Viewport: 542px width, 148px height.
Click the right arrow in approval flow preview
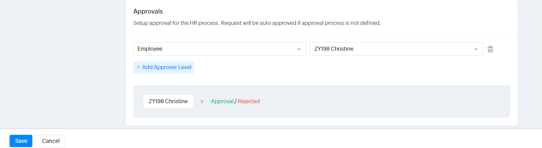(x=202, y=101)
